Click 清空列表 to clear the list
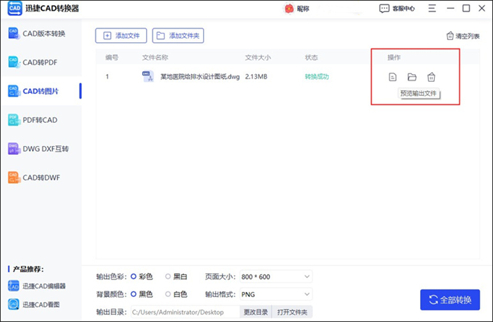This screenshot has width=493, height=322. click(463, 36)
